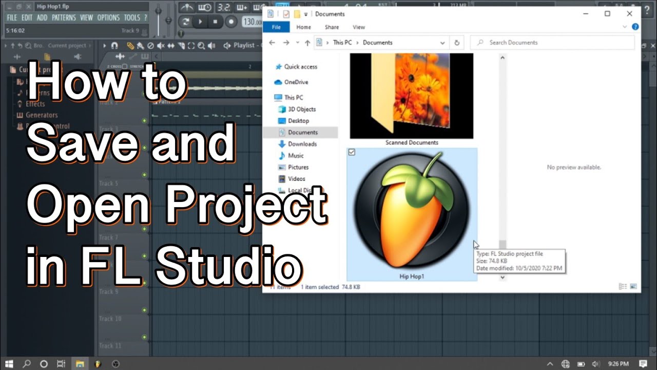Go back with Explorer back arrow
Image resolution: width=657 pixels, height=370 pixels.
(272, 43)
